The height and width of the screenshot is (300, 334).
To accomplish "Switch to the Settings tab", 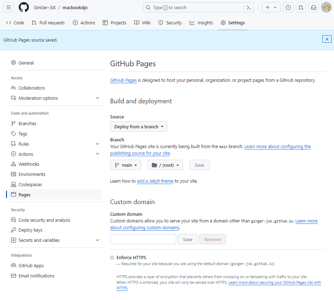I will click(x=233, y=23).
